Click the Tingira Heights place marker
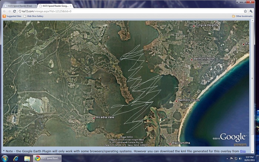The height and width of the screenshot is (162, 259). 194,26
